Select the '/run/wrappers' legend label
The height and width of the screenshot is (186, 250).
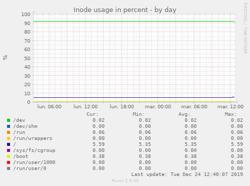click(33, 138)
